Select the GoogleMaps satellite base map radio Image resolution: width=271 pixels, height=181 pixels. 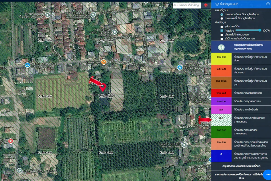(x=222, y=14)
